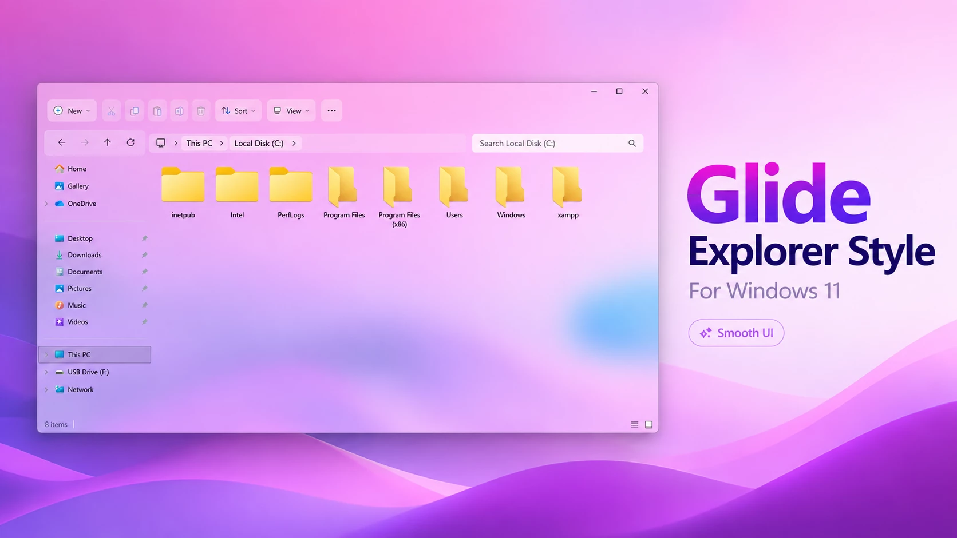Select the Program Files folder

coord(344,192)
